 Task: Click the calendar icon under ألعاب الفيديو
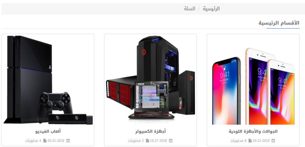pos(68,140)
